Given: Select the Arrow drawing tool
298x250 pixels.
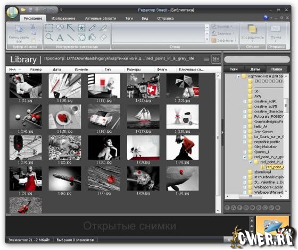Looking at the screenshot, I should (x=71, y=28).
